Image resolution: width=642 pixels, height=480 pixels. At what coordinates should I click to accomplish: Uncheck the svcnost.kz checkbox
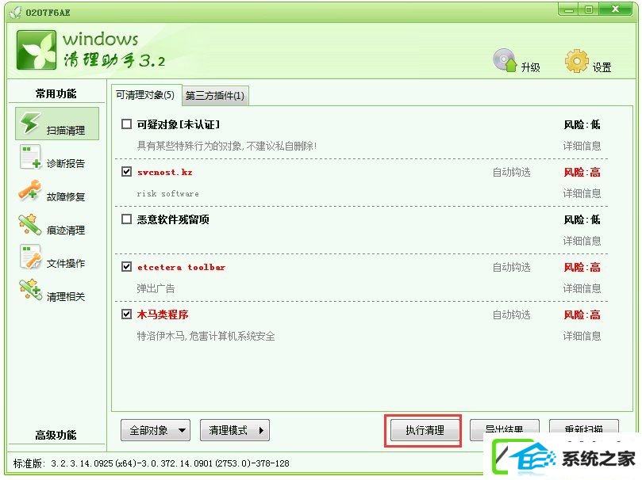126,172
